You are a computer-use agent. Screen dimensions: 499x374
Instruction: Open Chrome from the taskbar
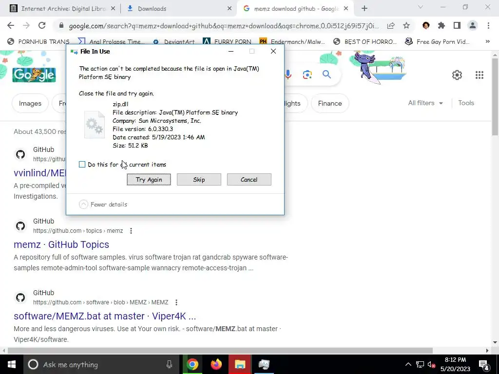[192, 364]
